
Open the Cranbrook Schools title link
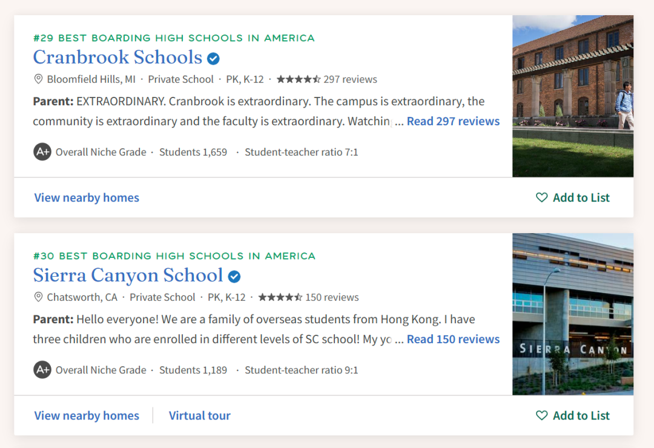pos(117,57)
